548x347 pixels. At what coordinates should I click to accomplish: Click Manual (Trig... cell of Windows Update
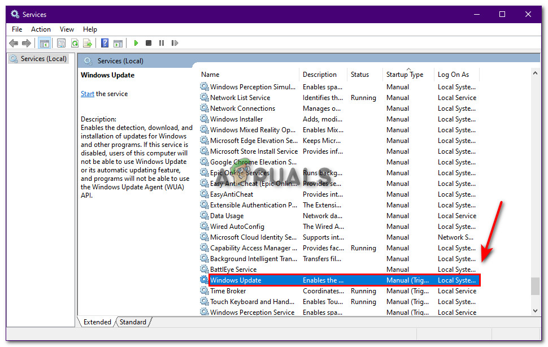click(x=407, y=280)
